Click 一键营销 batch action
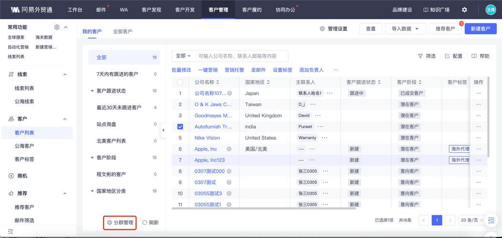This screenshot has width=502, height=238. [x=208, y=70]
